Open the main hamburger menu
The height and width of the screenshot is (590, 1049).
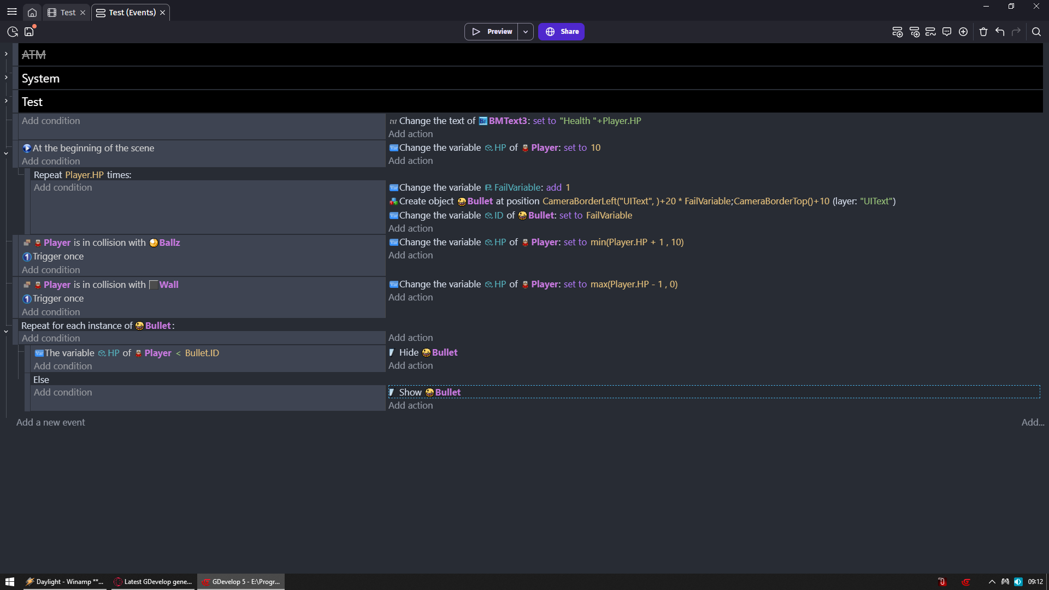pos(12,12)
